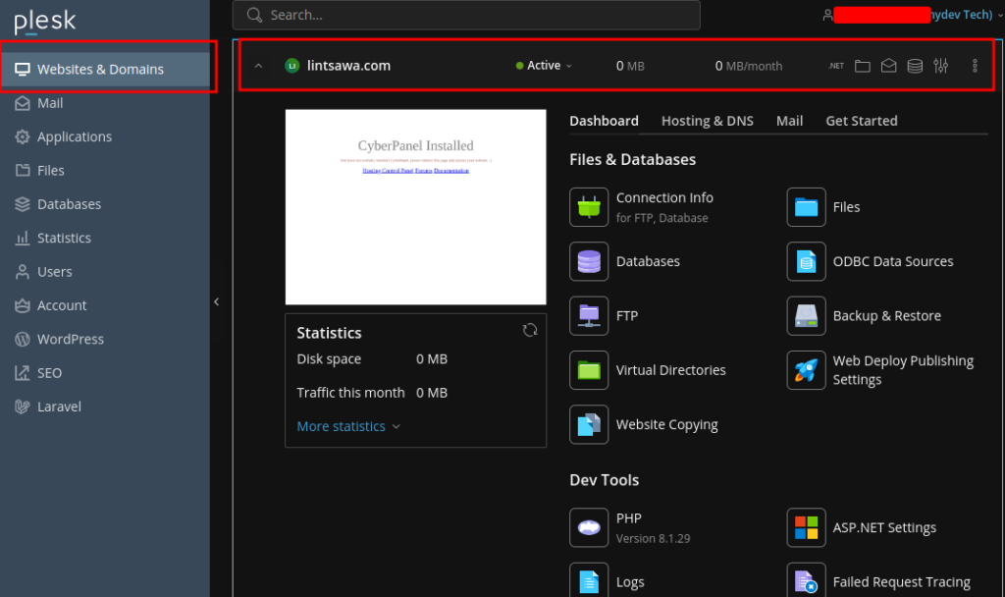Viewport: 1005px width, 597px height.
Task: Click the sliders settings icon in the domain row
Action: (x=941, y=66)
